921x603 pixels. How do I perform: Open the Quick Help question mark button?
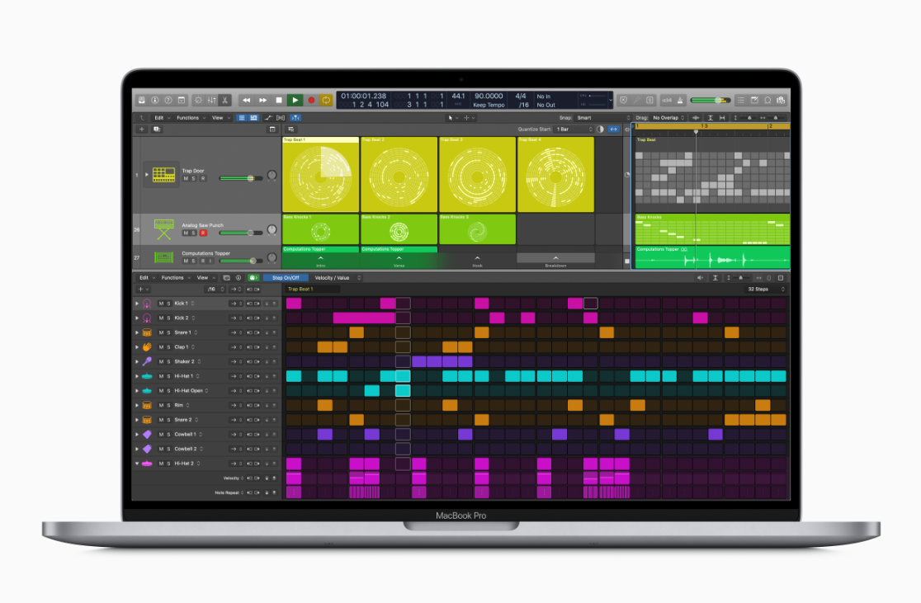pos(168,101)
